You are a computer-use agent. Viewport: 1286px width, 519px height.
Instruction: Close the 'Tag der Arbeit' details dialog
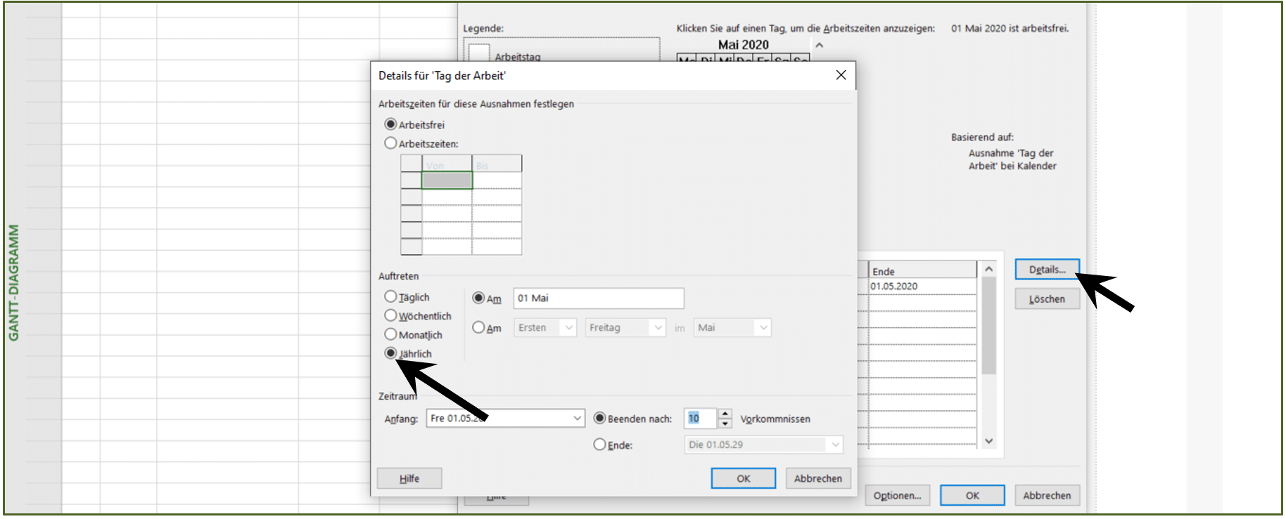point(841,75)
